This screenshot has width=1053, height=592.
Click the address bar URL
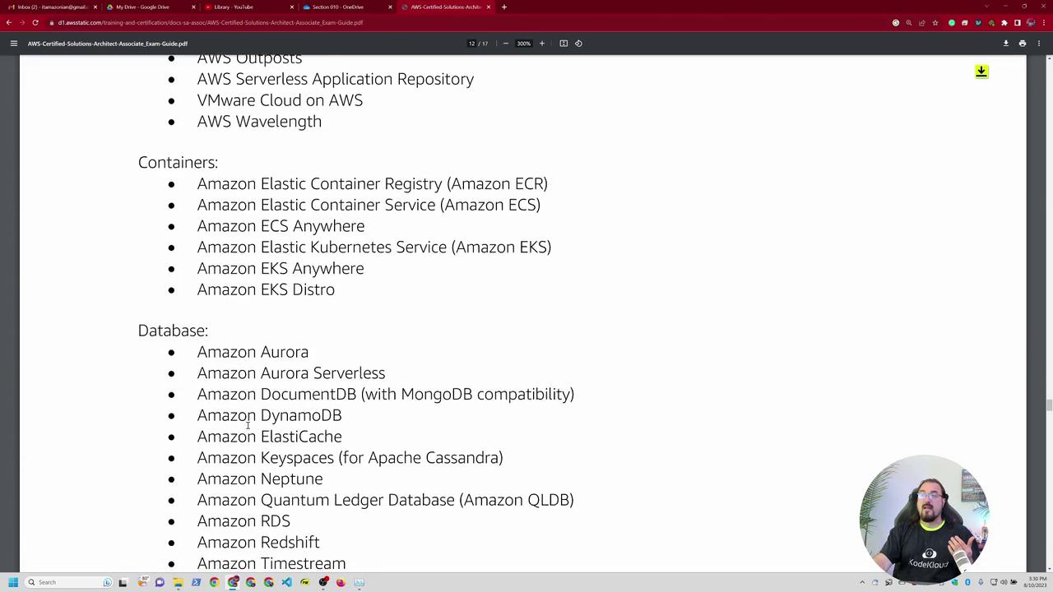pyautogui.click(x=211, y=23)
